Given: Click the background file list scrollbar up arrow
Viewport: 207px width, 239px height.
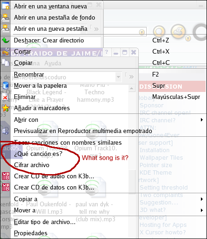Looking at the screenshot, I should pyautogui.click(x=132, y=89).
